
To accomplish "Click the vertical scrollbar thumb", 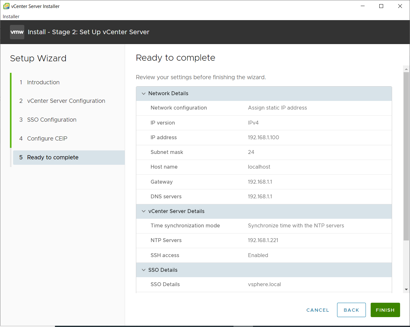I will point(406,156).
